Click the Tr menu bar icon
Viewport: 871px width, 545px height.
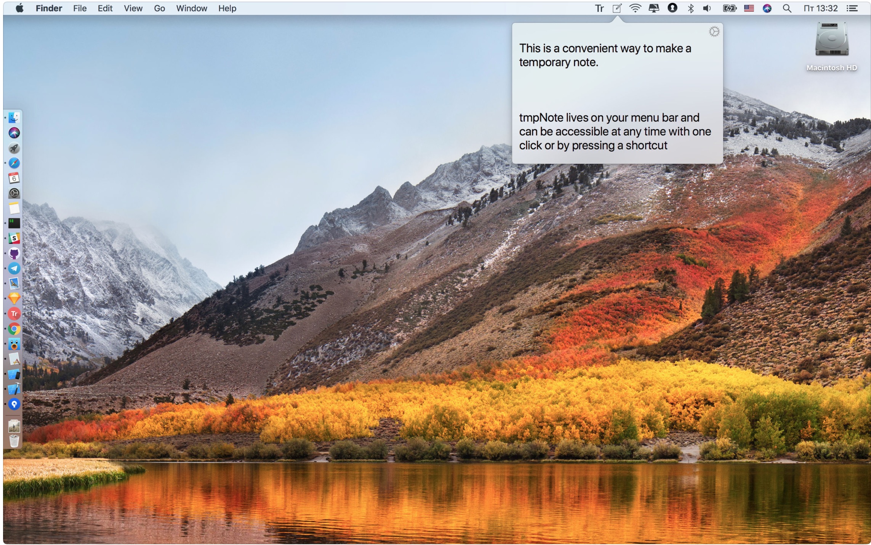click(599, 8)
